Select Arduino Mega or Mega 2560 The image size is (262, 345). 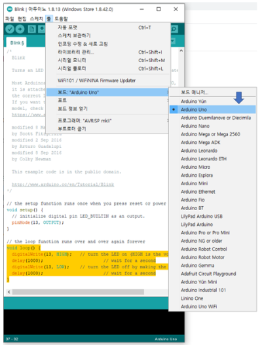(x=212, y=134)
